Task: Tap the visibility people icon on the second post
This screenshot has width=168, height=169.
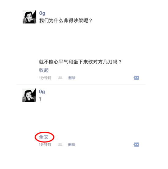Action: [60, 145]
